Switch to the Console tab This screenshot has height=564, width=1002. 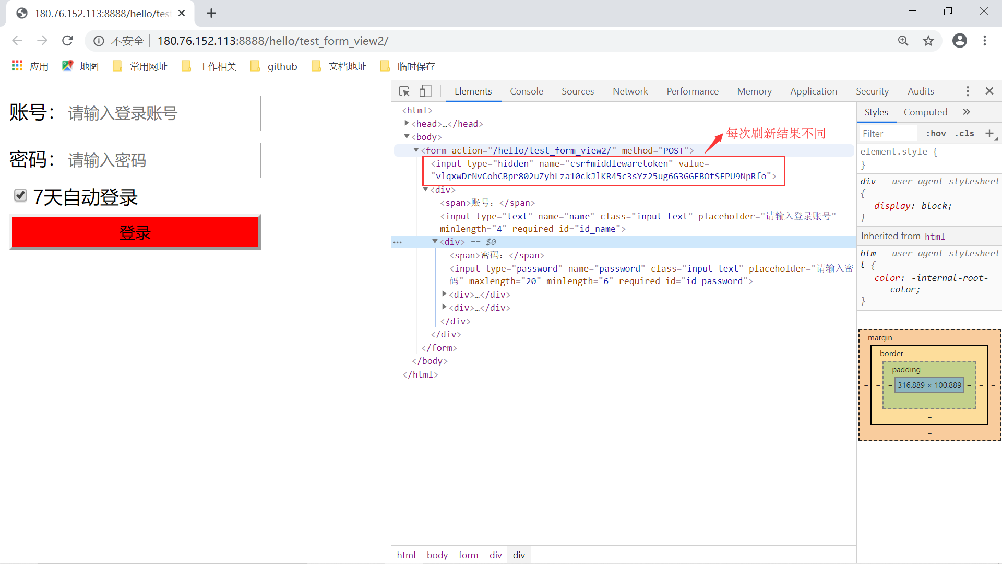pyautogui.click(x=527, y=91)
